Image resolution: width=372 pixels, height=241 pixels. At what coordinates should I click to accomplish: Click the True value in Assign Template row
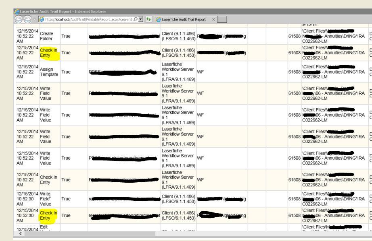pyautogui.click(x=66, y=72)
